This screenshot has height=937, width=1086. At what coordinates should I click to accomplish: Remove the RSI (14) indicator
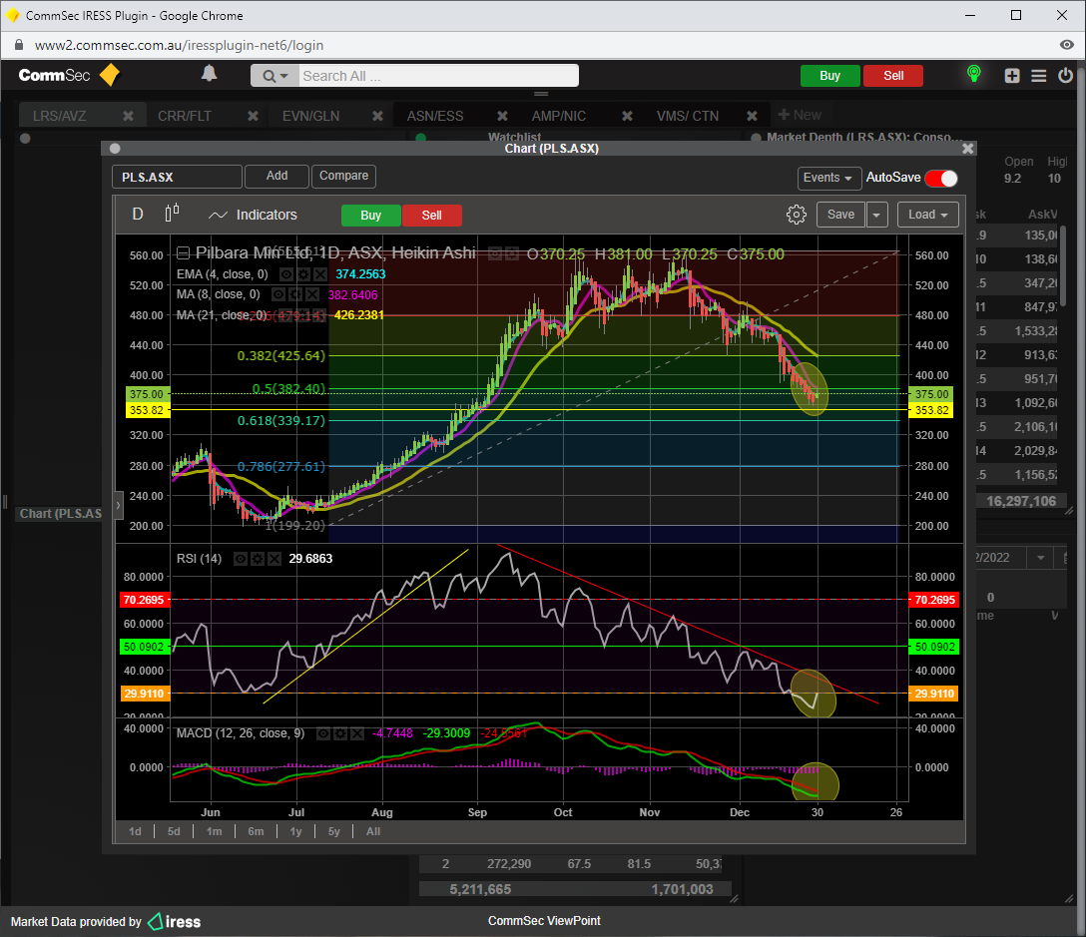coord(274,559)
